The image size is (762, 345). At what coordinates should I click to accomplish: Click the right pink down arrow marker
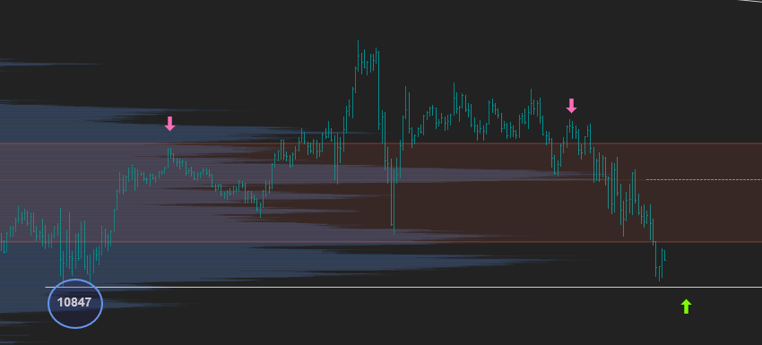click(572, 106)
